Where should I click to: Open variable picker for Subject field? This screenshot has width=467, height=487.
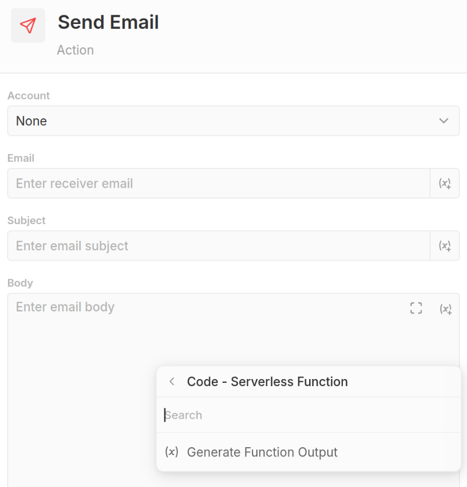pyautogui.click(x=445, y=246)
